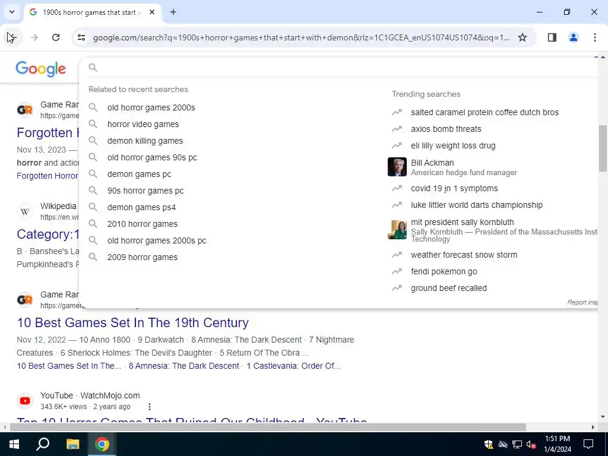Screen dimensions: 608x456
Task: Click trending 'fendi pokemon go'
Action: click(444, 271)
